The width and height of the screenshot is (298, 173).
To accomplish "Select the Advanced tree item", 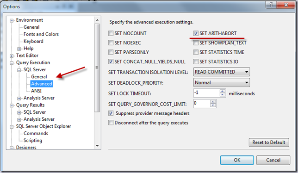I will [x=42, y=84].
